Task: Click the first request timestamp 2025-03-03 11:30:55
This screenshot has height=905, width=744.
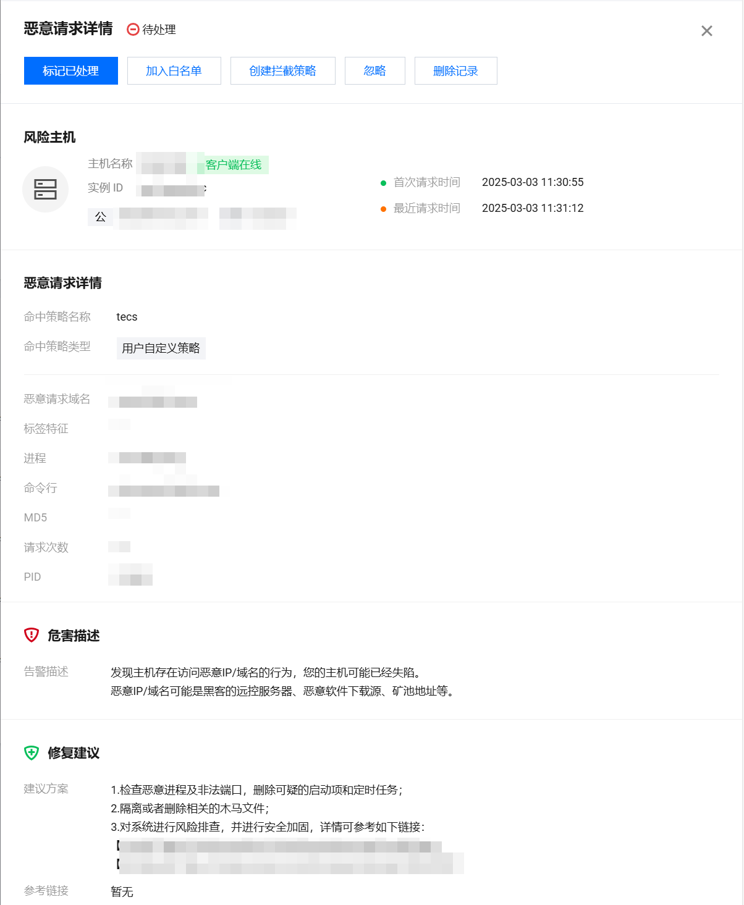Action: [533, 182]
